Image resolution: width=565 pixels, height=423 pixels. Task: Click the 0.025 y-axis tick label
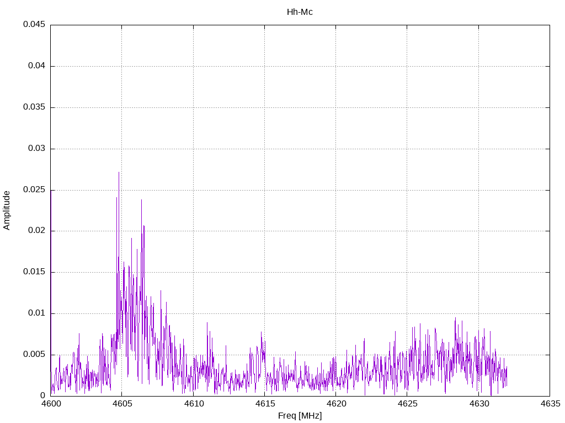coord(34,190)
